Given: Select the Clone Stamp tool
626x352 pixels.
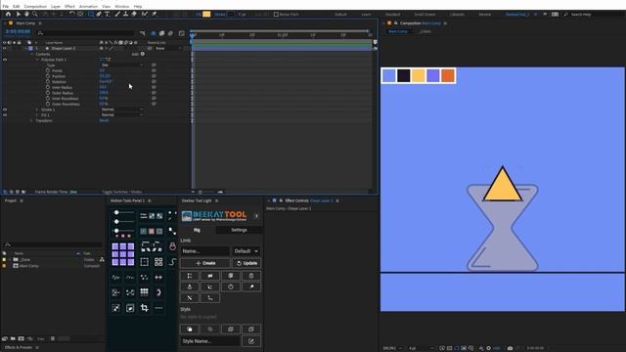Looking at the screenshot, I should [125, 14].
